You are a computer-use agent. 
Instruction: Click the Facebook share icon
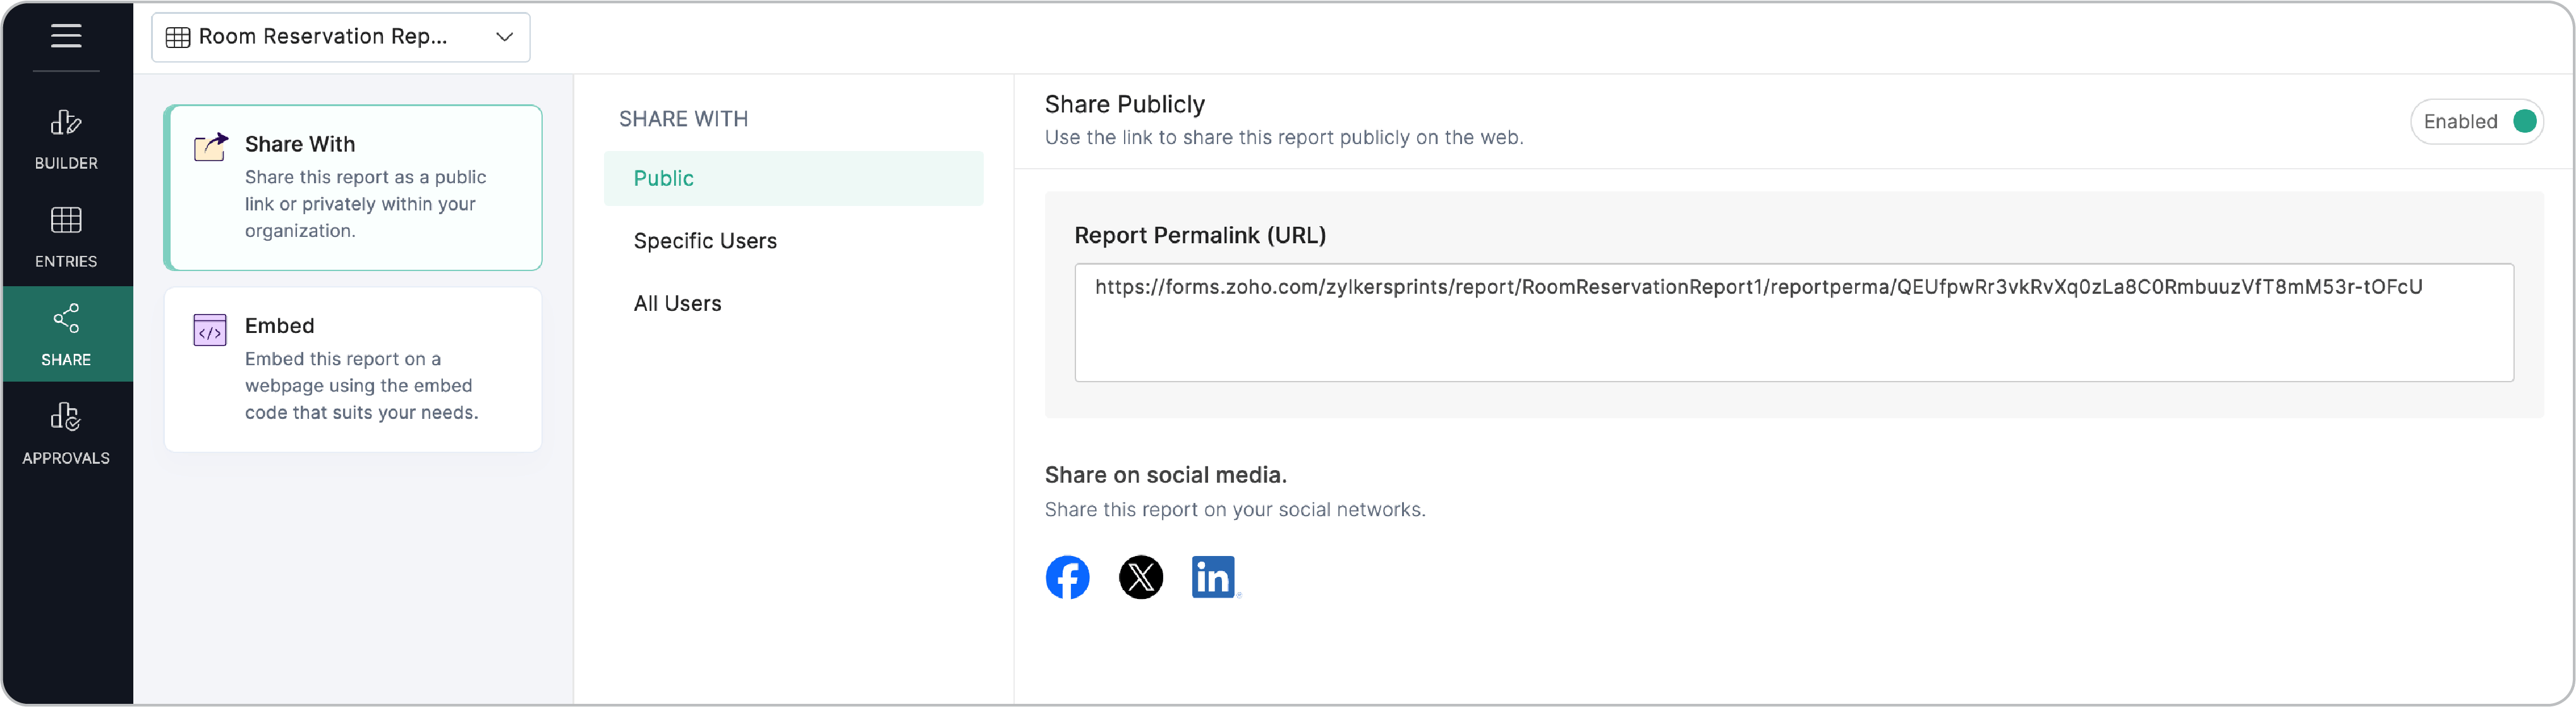pos(1067,577)
